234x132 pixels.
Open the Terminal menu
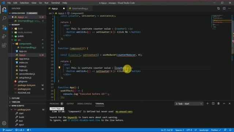coord(55,3)
